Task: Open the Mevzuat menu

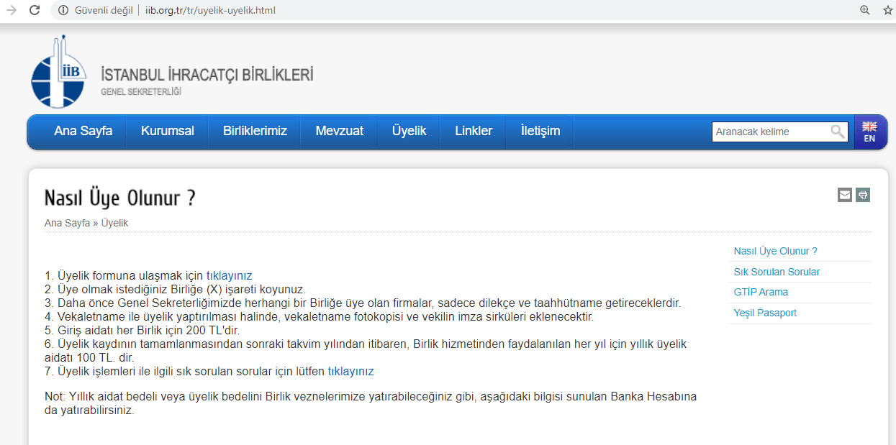Action: click(338, 132)
